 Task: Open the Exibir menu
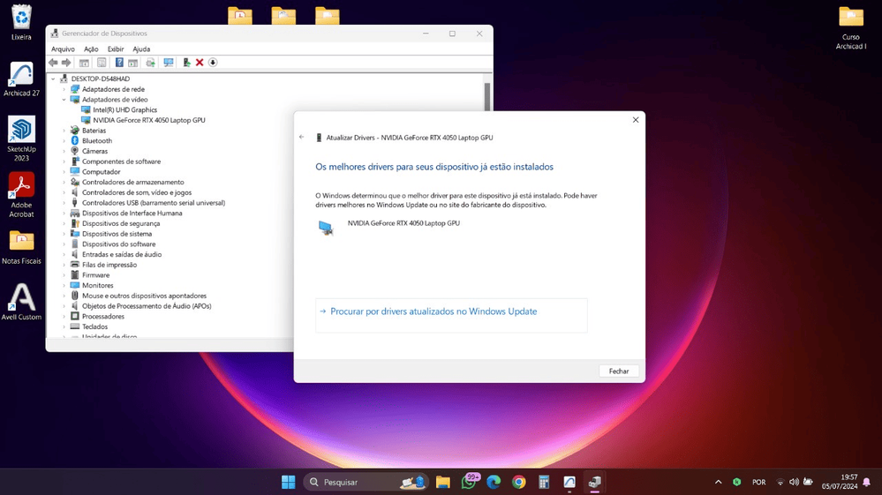click(116, 49)
